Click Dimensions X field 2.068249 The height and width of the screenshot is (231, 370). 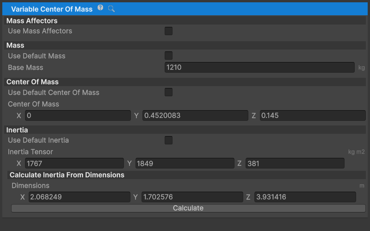click(x=79, y=197)
